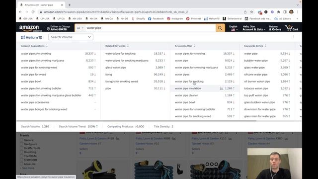318x179 pixels.
Task: Sort the Keywords Before column
Action: point(265,46)
